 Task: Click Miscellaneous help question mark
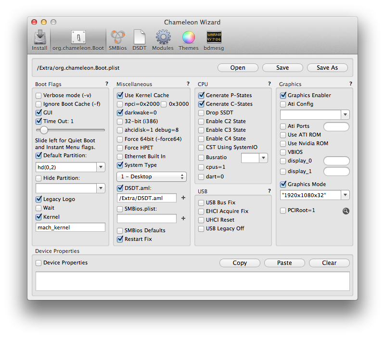188,84
